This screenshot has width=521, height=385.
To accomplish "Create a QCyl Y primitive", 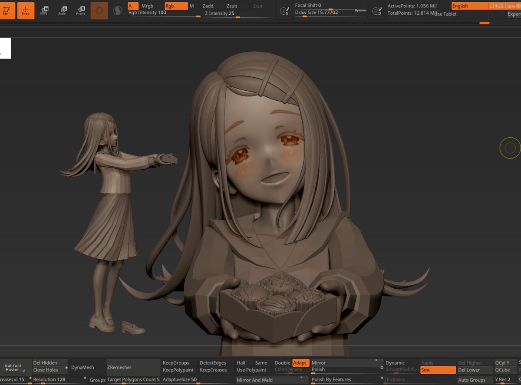I will point(505,363).
